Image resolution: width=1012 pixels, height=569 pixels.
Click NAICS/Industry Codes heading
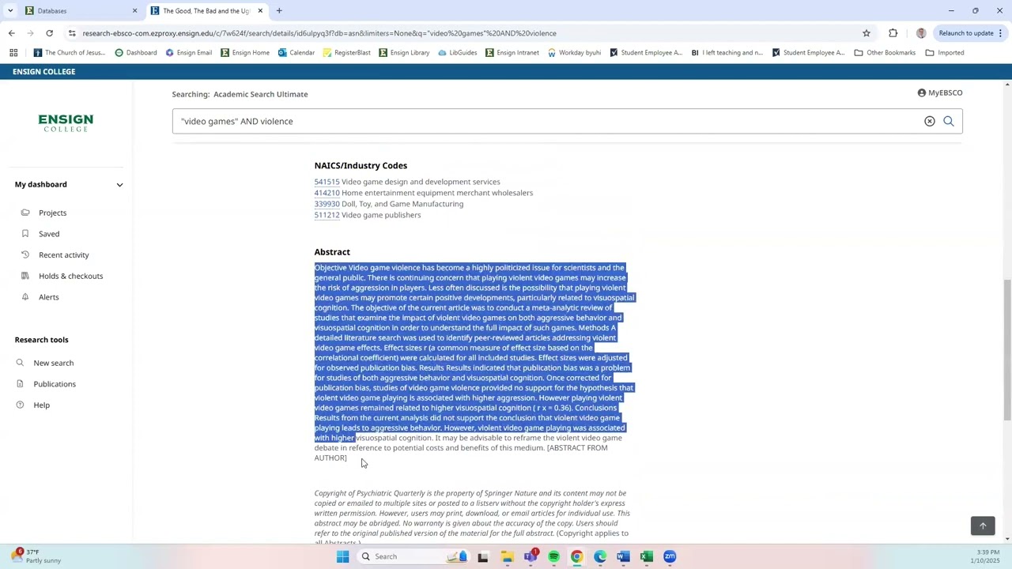point(361,165)
